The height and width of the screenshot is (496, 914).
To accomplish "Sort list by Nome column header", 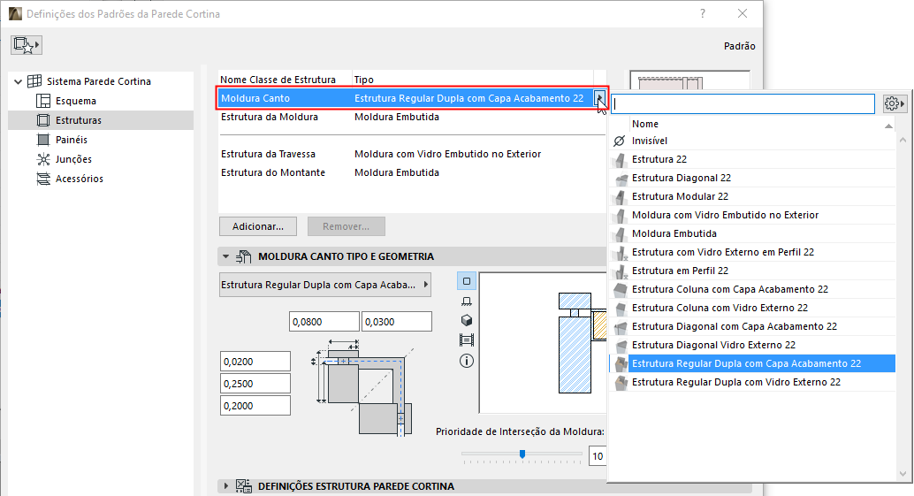I will coord(644,124).
